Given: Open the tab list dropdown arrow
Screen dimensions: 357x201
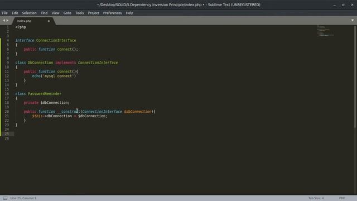Looking at the screenshot, I should pos(352,20).
